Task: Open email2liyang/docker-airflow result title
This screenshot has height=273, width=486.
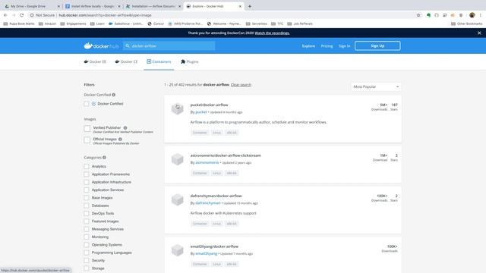Action: coord(214,246)
